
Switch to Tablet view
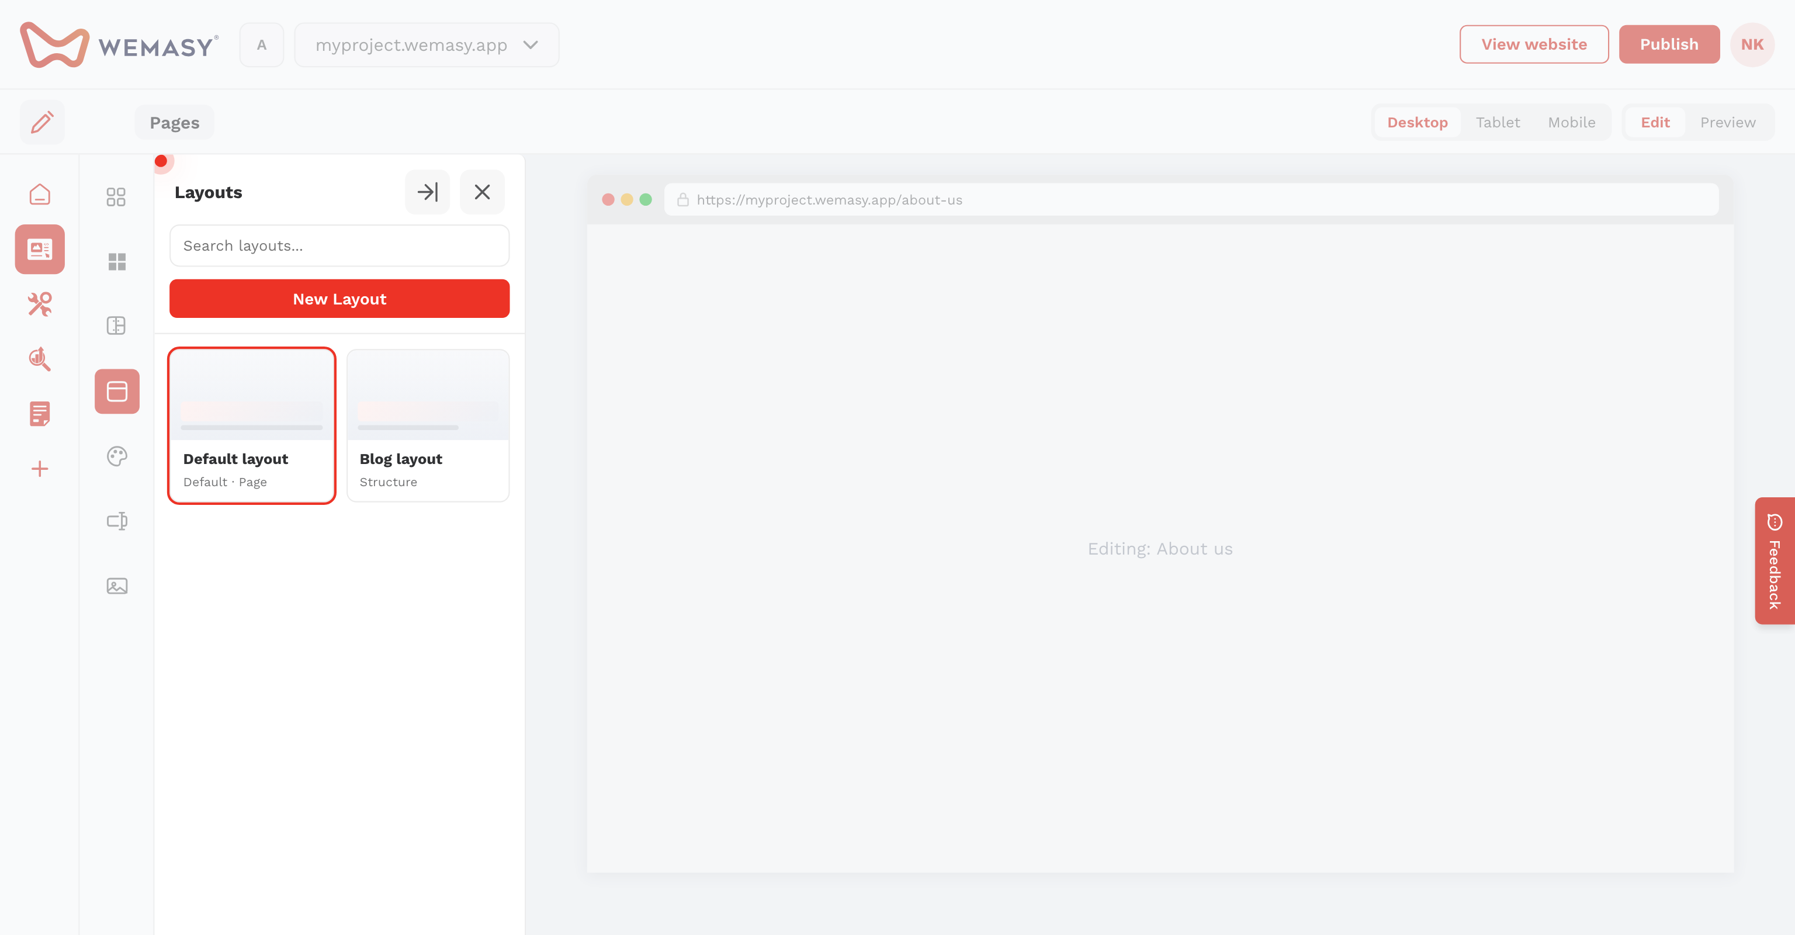tap(1498, 122)
